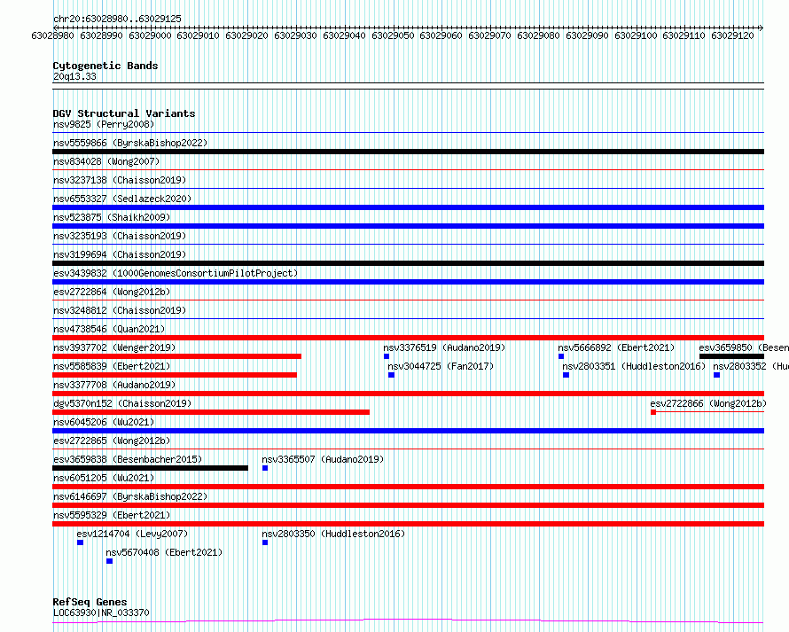Open nsv3235193 (Chaisson2019) variant
Screen dimensions: 789x632
pos(120,236)
